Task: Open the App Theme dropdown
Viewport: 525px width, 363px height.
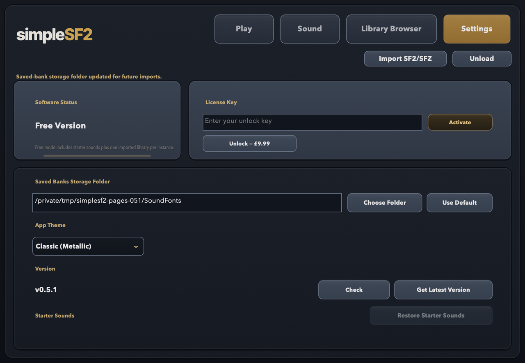Action: pos(88,247)
